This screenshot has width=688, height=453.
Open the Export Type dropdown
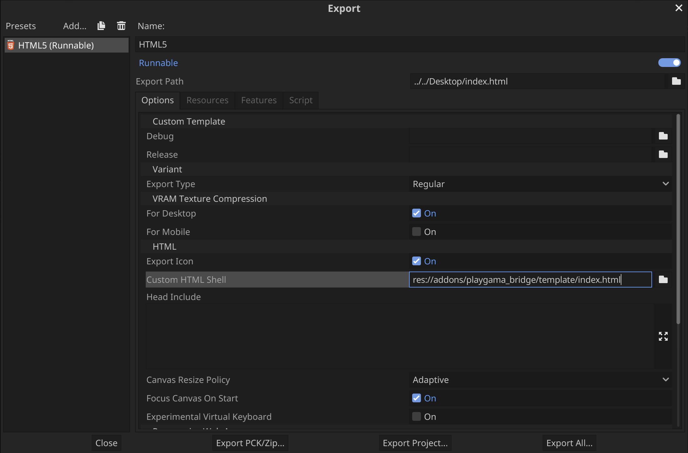click(x=540, y=184)
